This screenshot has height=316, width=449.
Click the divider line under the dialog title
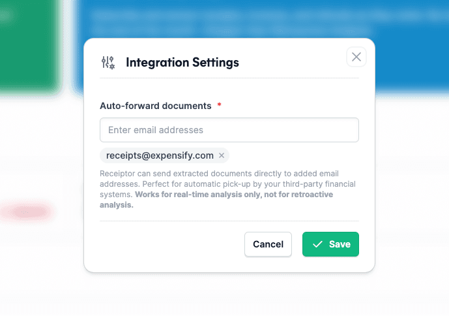[229, 78]
